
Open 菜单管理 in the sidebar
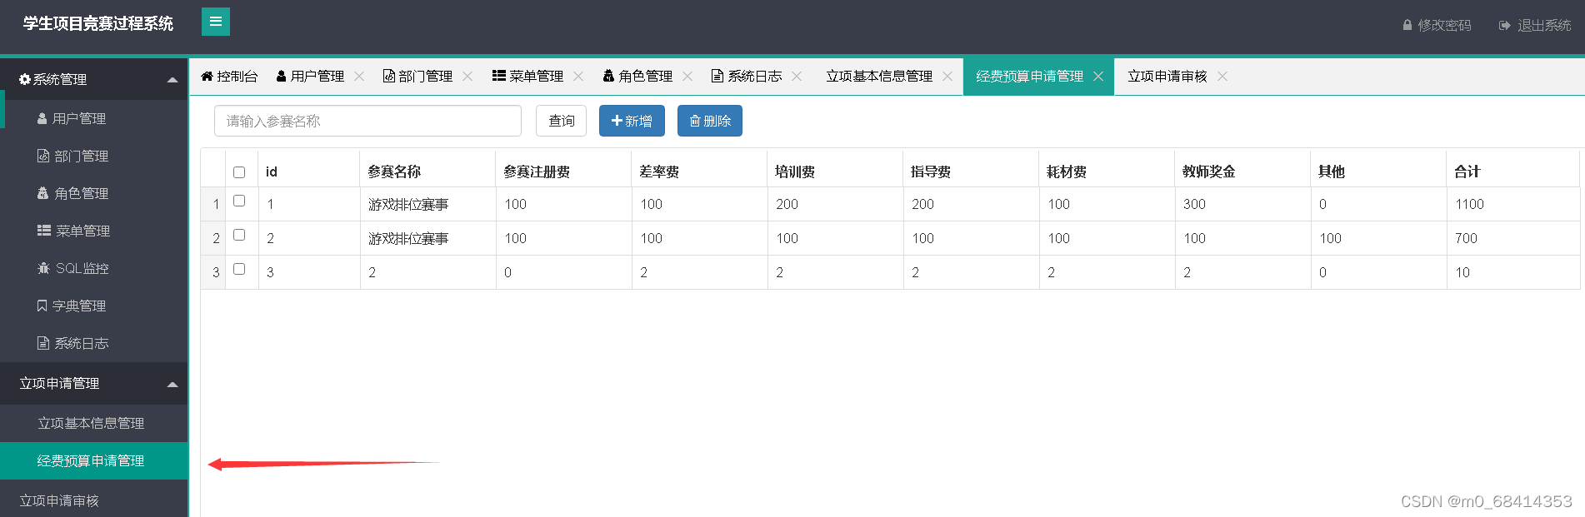(94, 231)
